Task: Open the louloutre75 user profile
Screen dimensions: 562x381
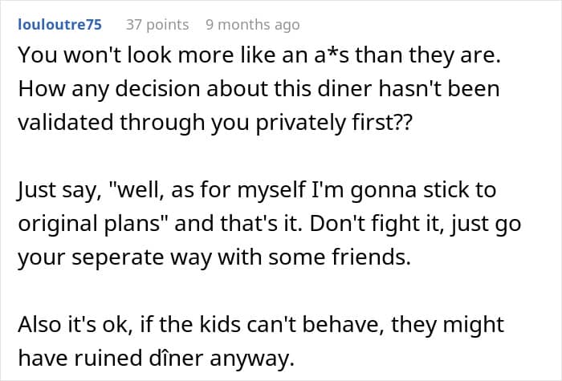Action: (x=60, y=24)
